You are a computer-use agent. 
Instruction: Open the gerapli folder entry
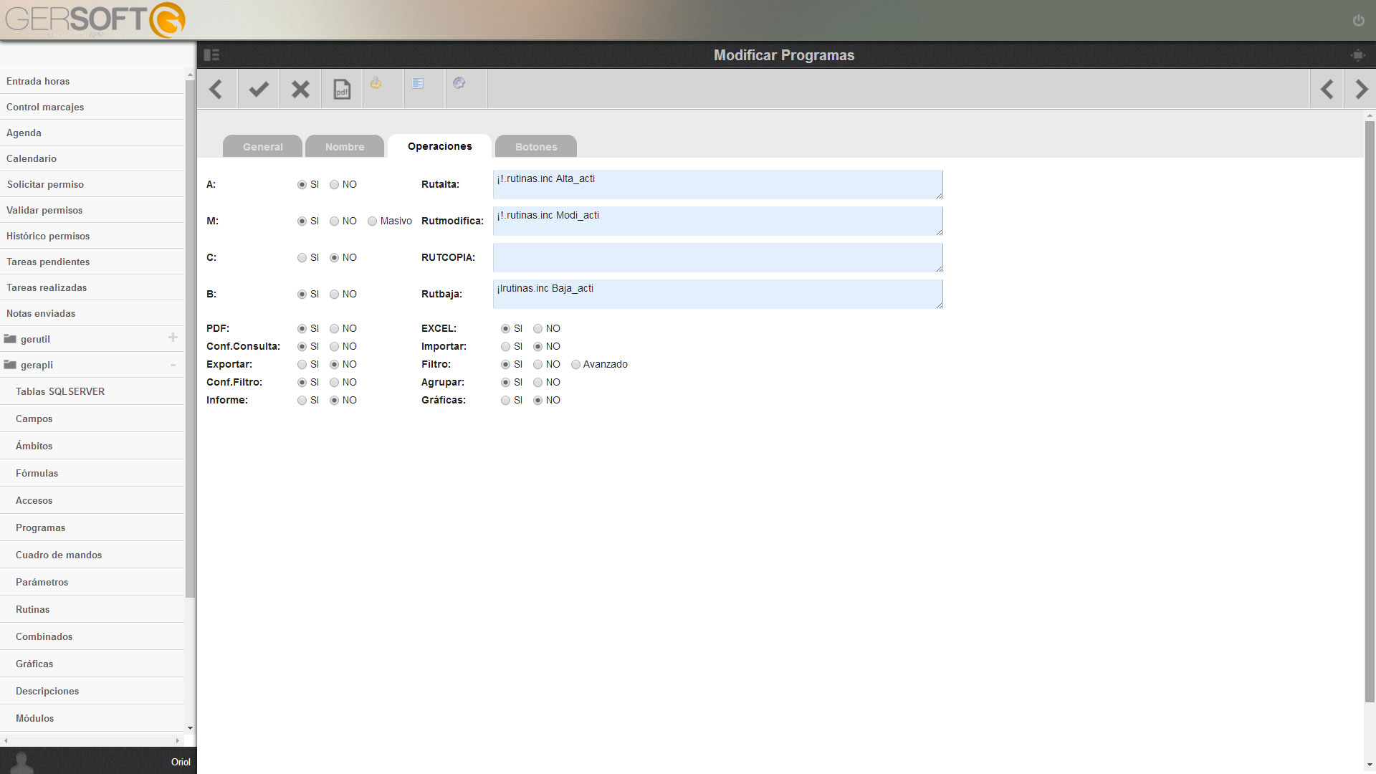92,365
